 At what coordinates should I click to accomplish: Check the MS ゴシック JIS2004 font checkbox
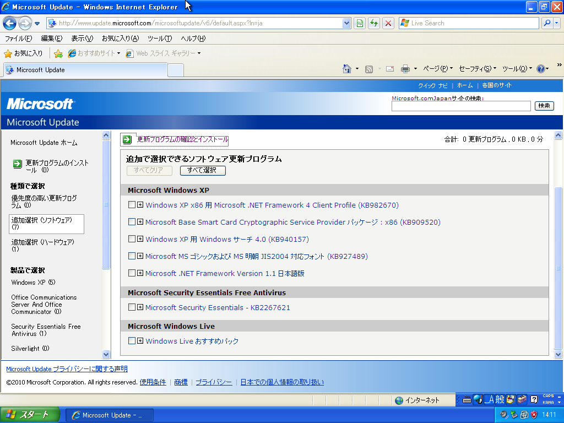132,256
